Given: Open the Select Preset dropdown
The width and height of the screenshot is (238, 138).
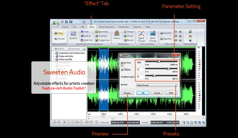Looking at the screenshot, I should [157, 85].
